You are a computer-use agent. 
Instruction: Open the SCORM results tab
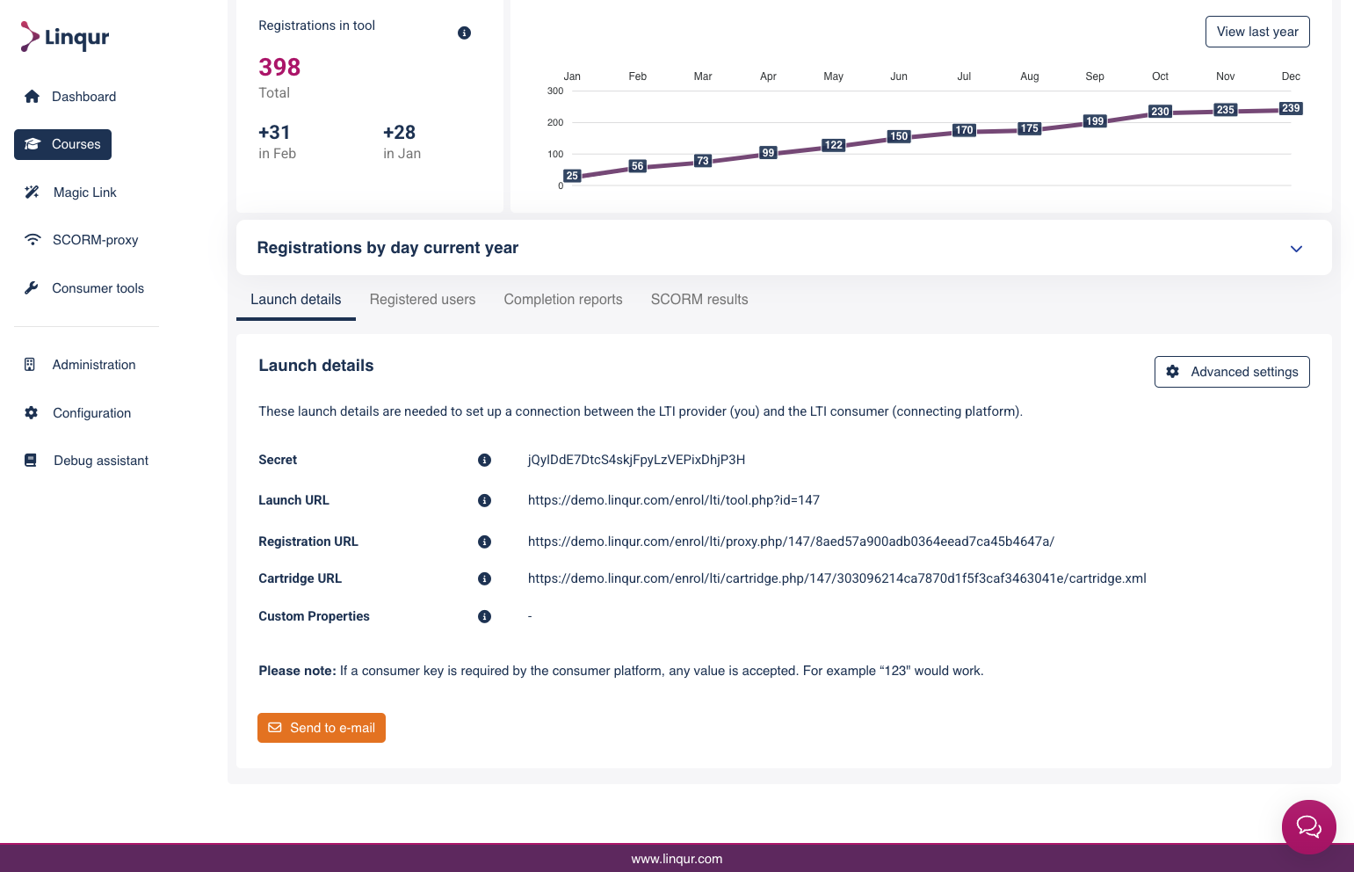point(699,300)
